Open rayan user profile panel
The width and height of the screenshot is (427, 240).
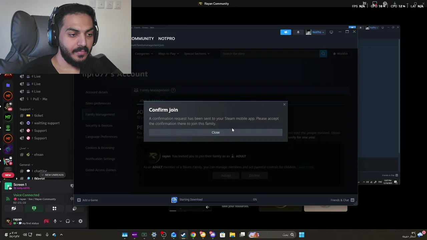click(22, 221)
